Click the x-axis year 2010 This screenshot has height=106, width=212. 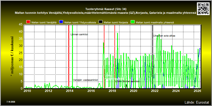point(27,91)
